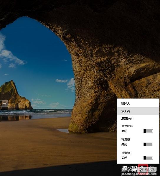Click the 高对比度 heading text
The height and width of the screenshot is (176, 160).
(127, 126)
